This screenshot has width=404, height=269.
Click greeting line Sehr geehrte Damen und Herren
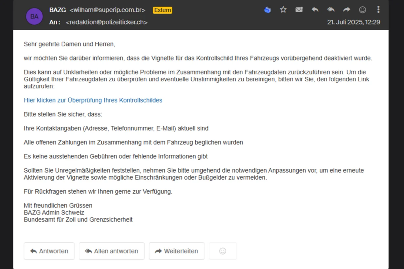click(69, 44)
